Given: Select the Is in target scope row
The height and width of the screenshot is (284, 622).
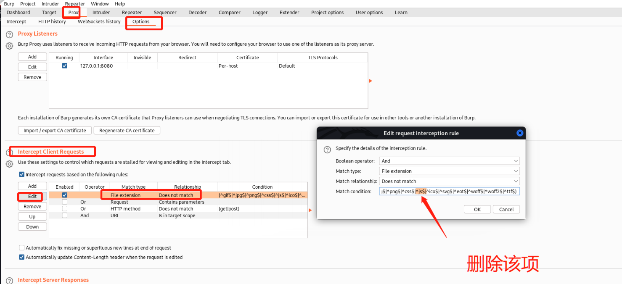Looking at the screenshot, I should (178, 216).
